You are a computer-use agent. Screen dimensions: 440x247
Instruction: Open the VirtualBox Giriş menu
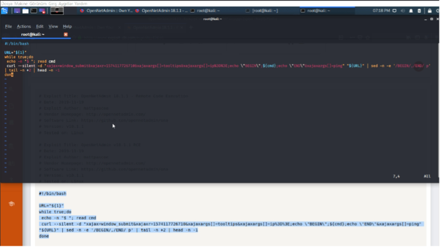pos(52,3)
